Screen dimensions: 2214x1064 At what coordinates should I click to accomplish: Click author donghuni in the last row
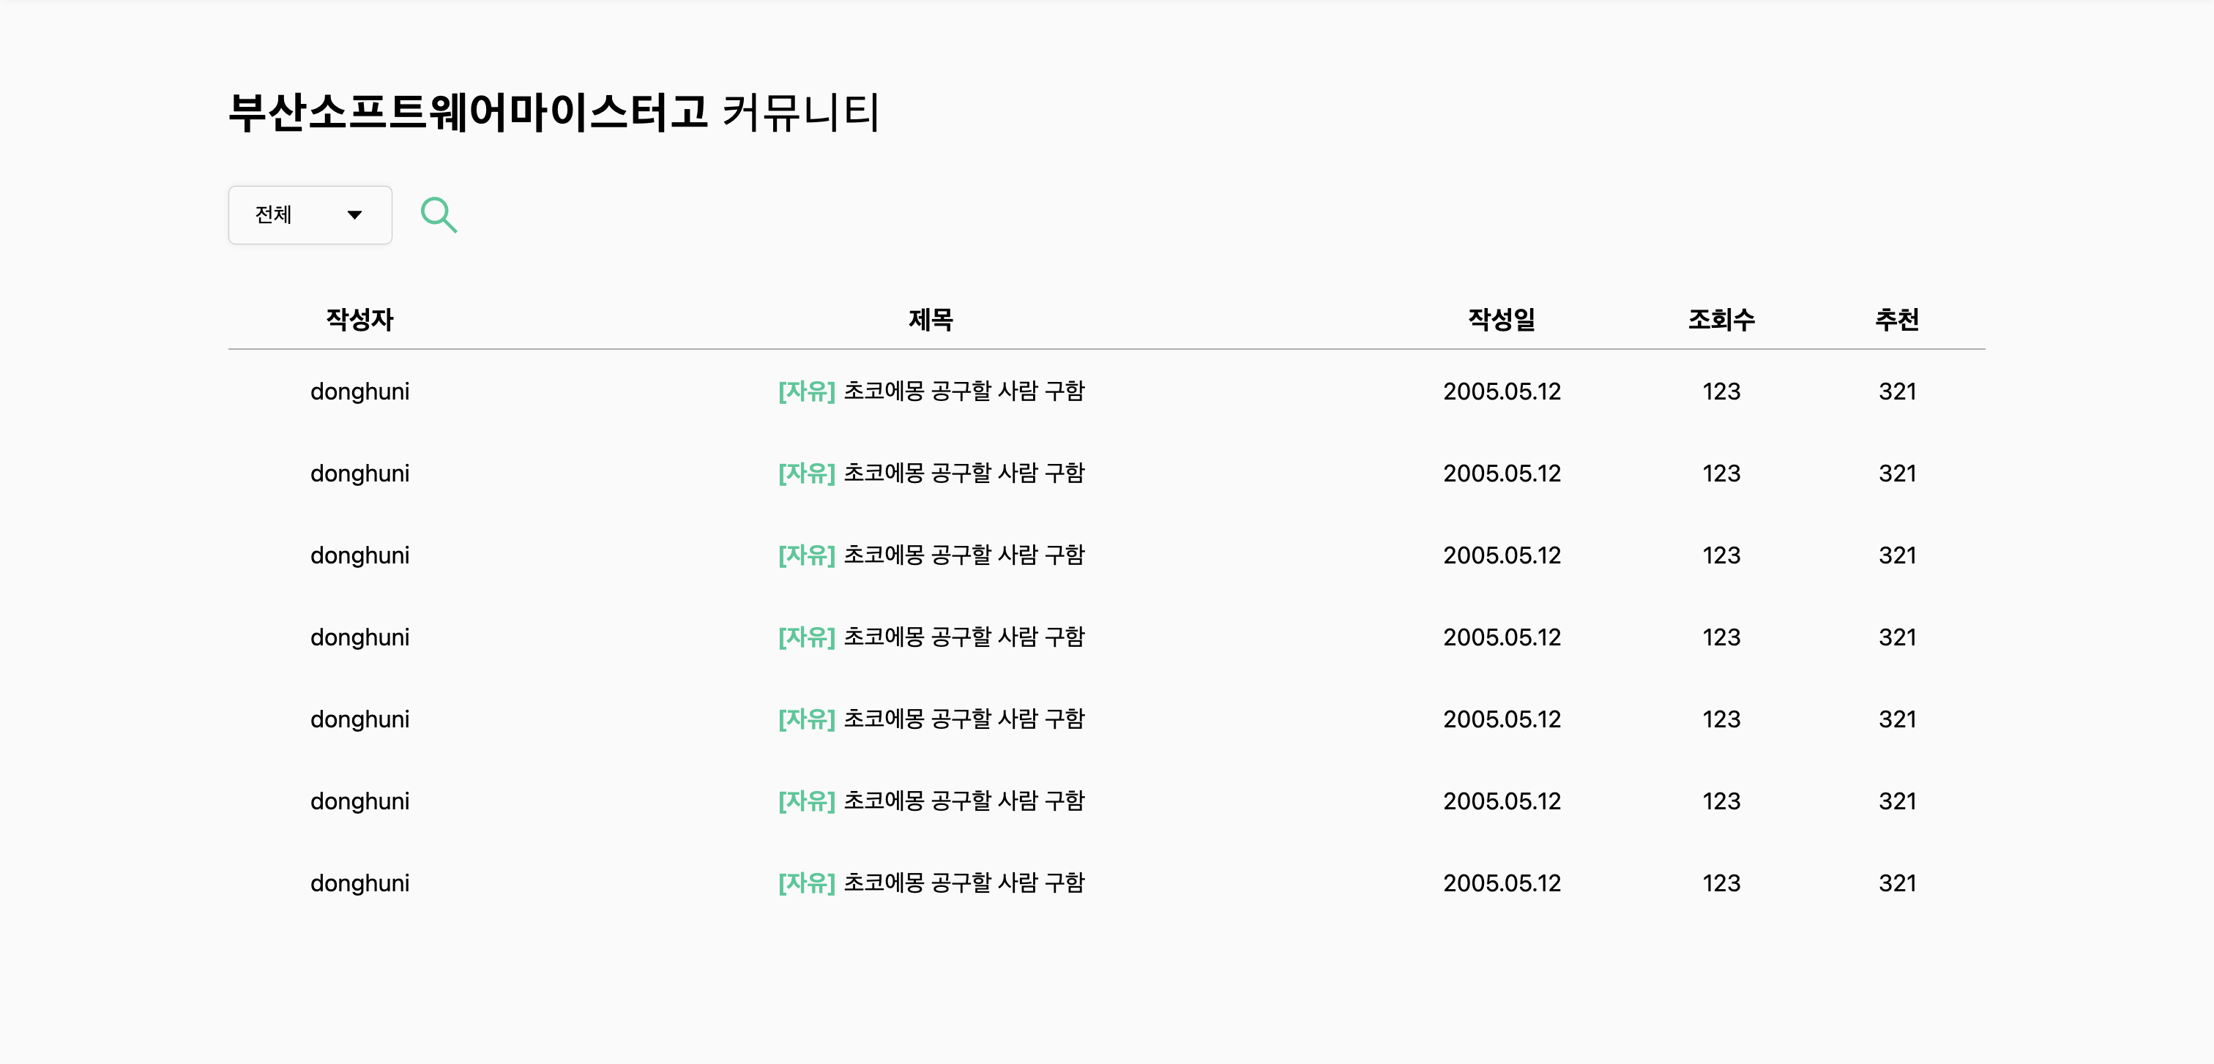point(359,883)
